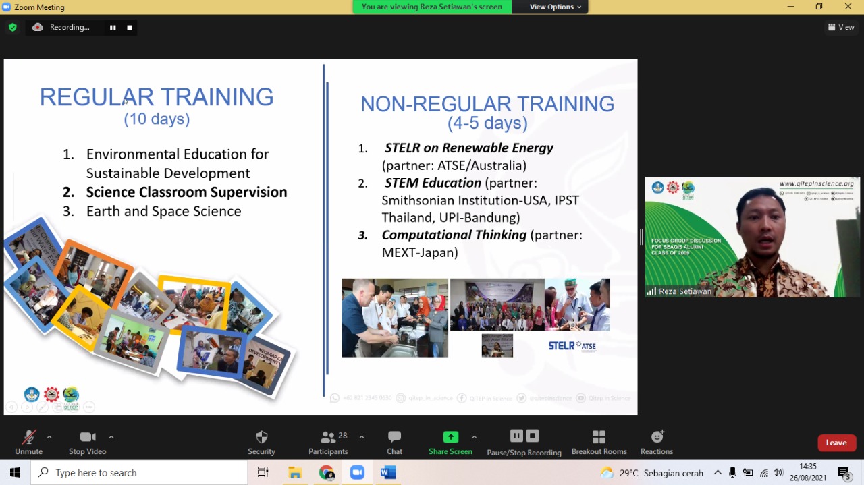Expand audio options arrow beside Unmute
The width and height of the screenshot is (864, 485).
point(49,437)
